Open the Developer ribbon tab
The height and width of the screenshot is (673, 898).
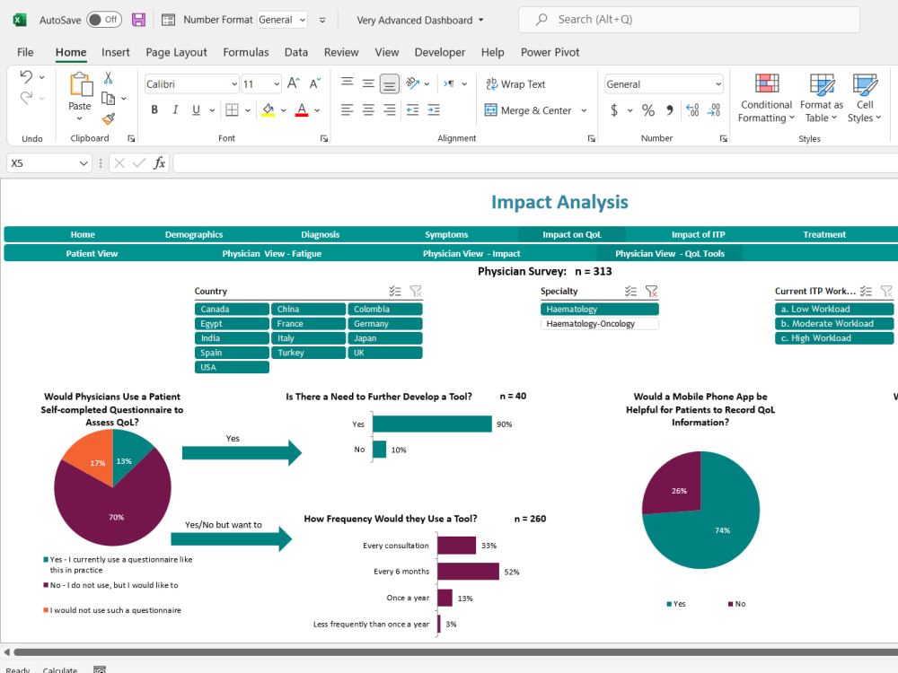[440, 52]
